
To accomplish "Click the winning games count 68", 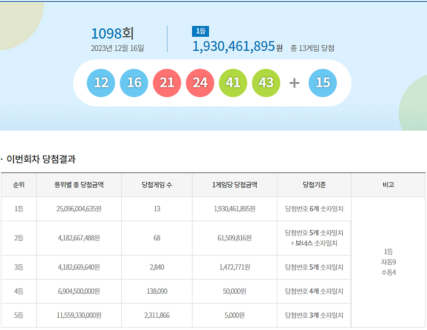I will pos(157,238).
